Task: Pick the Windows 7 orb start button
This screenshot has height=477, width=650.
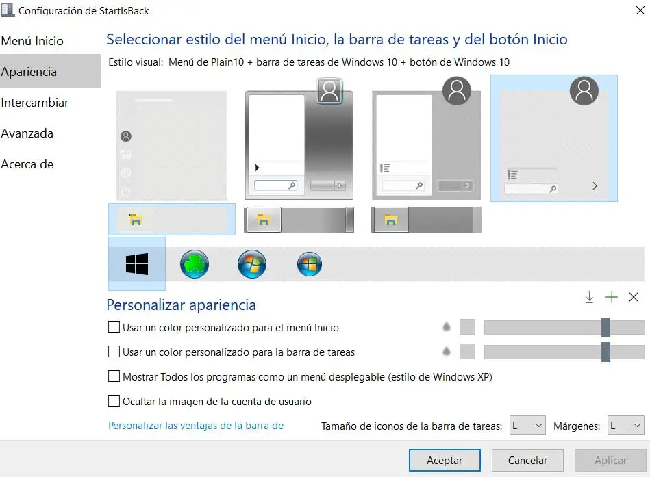Action: pyautogui.click(x=252, y=264)
